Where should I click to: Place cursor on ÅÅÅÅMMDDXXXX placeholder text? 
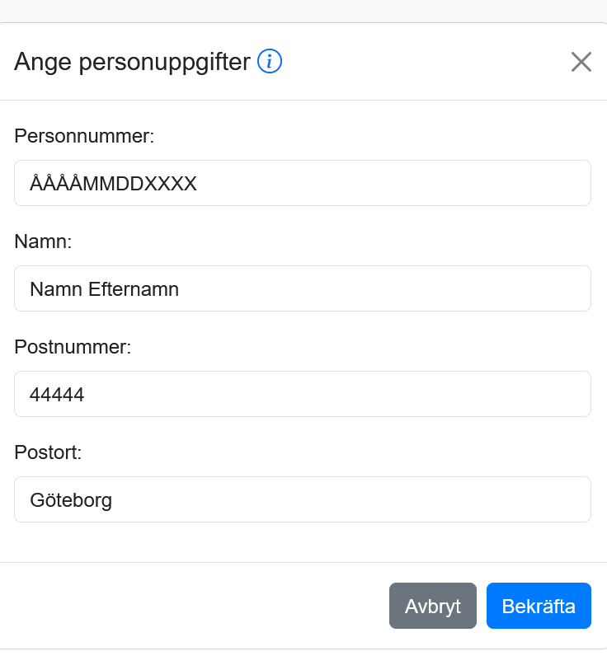coord(113,183)
